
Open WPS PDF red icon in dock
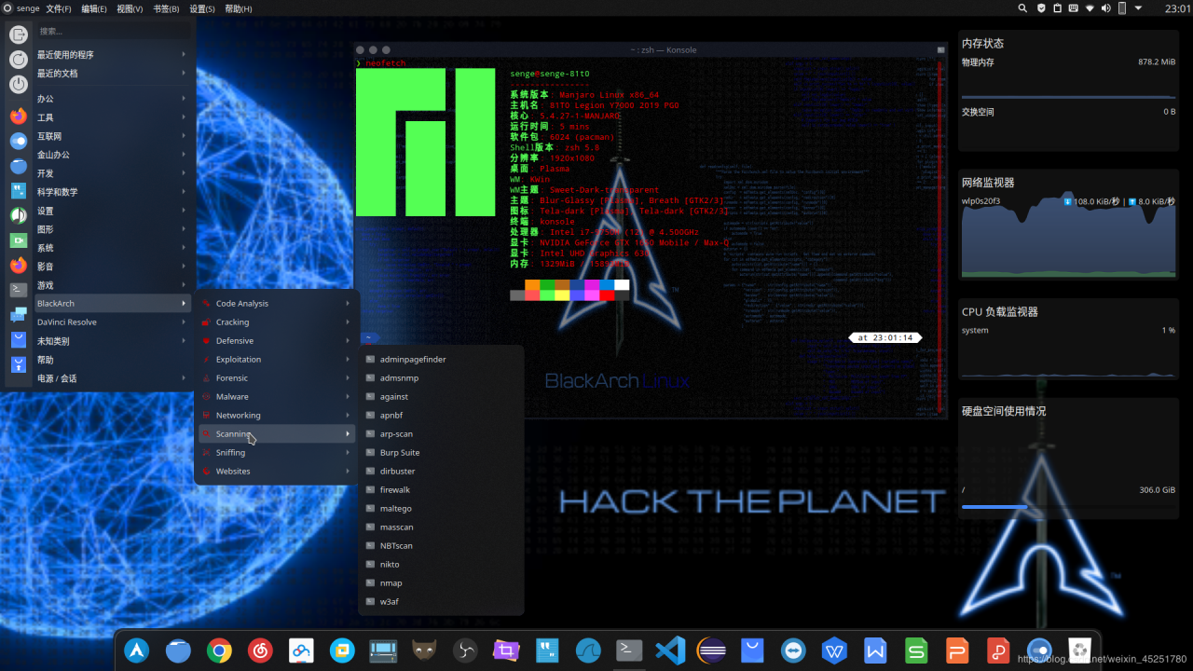click(998, 650)
